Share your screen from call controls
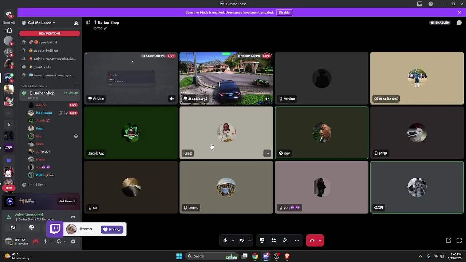Viewport: 466px width, 262px height. (262, 241)
